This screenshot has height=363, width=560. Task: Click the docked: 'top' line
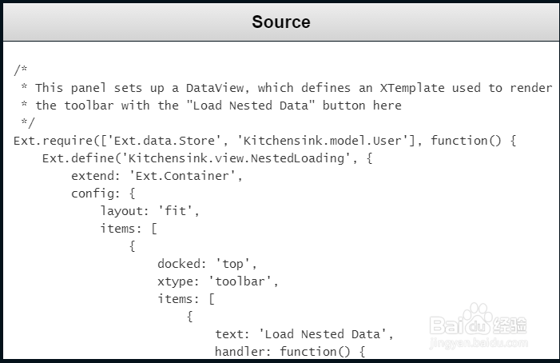tap(207, 264)
